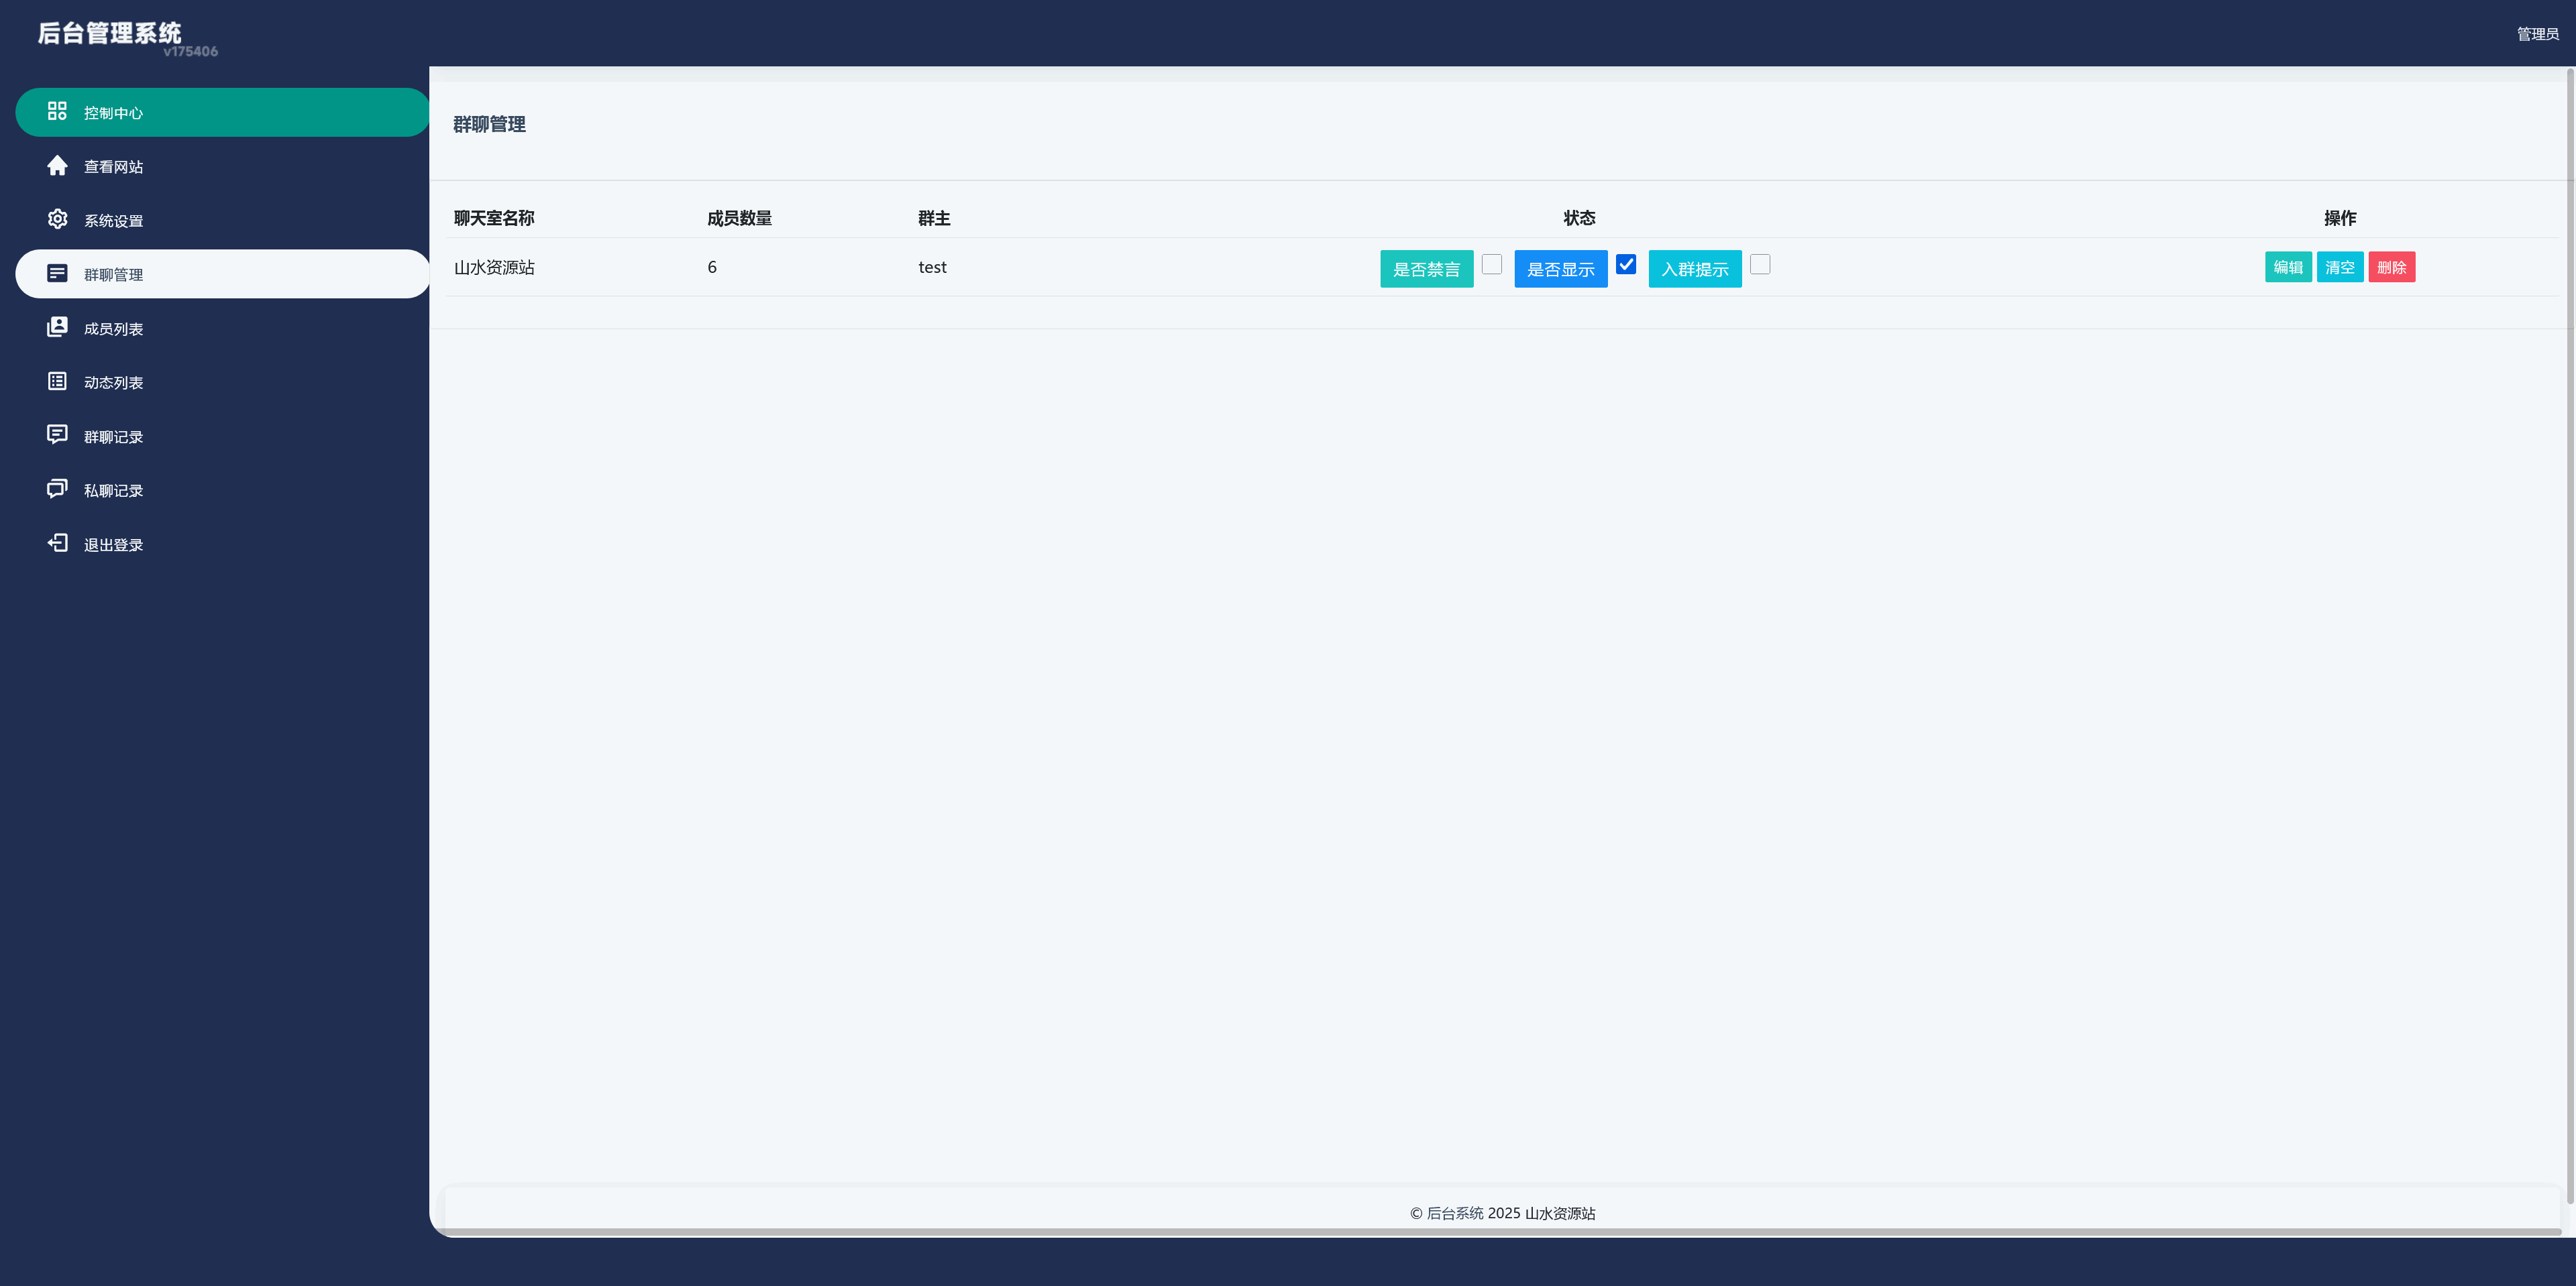Image resolution: width=2576 pixels, height=1286 pixels.
Task: Click the 私聊记录 double bubble icon
Action: coord(57,489)
